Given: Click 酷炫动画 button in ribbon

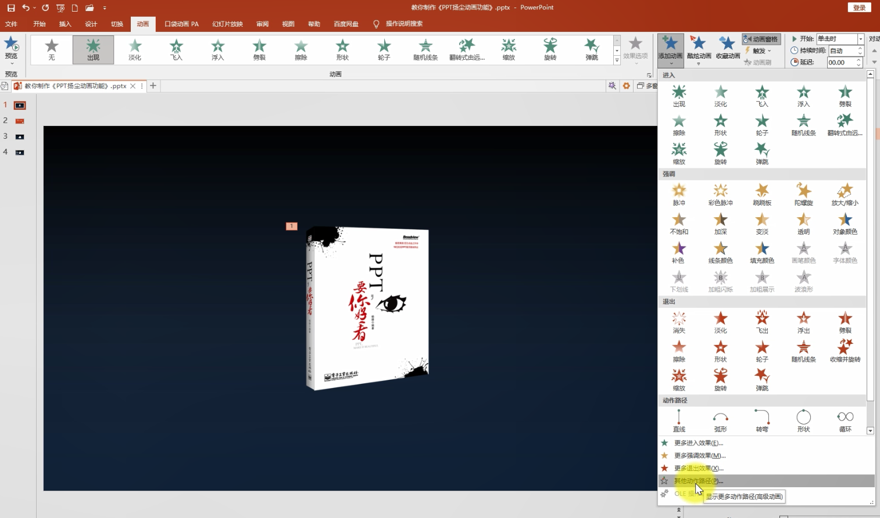Looking at the screenshot, I should click(699, 49).
